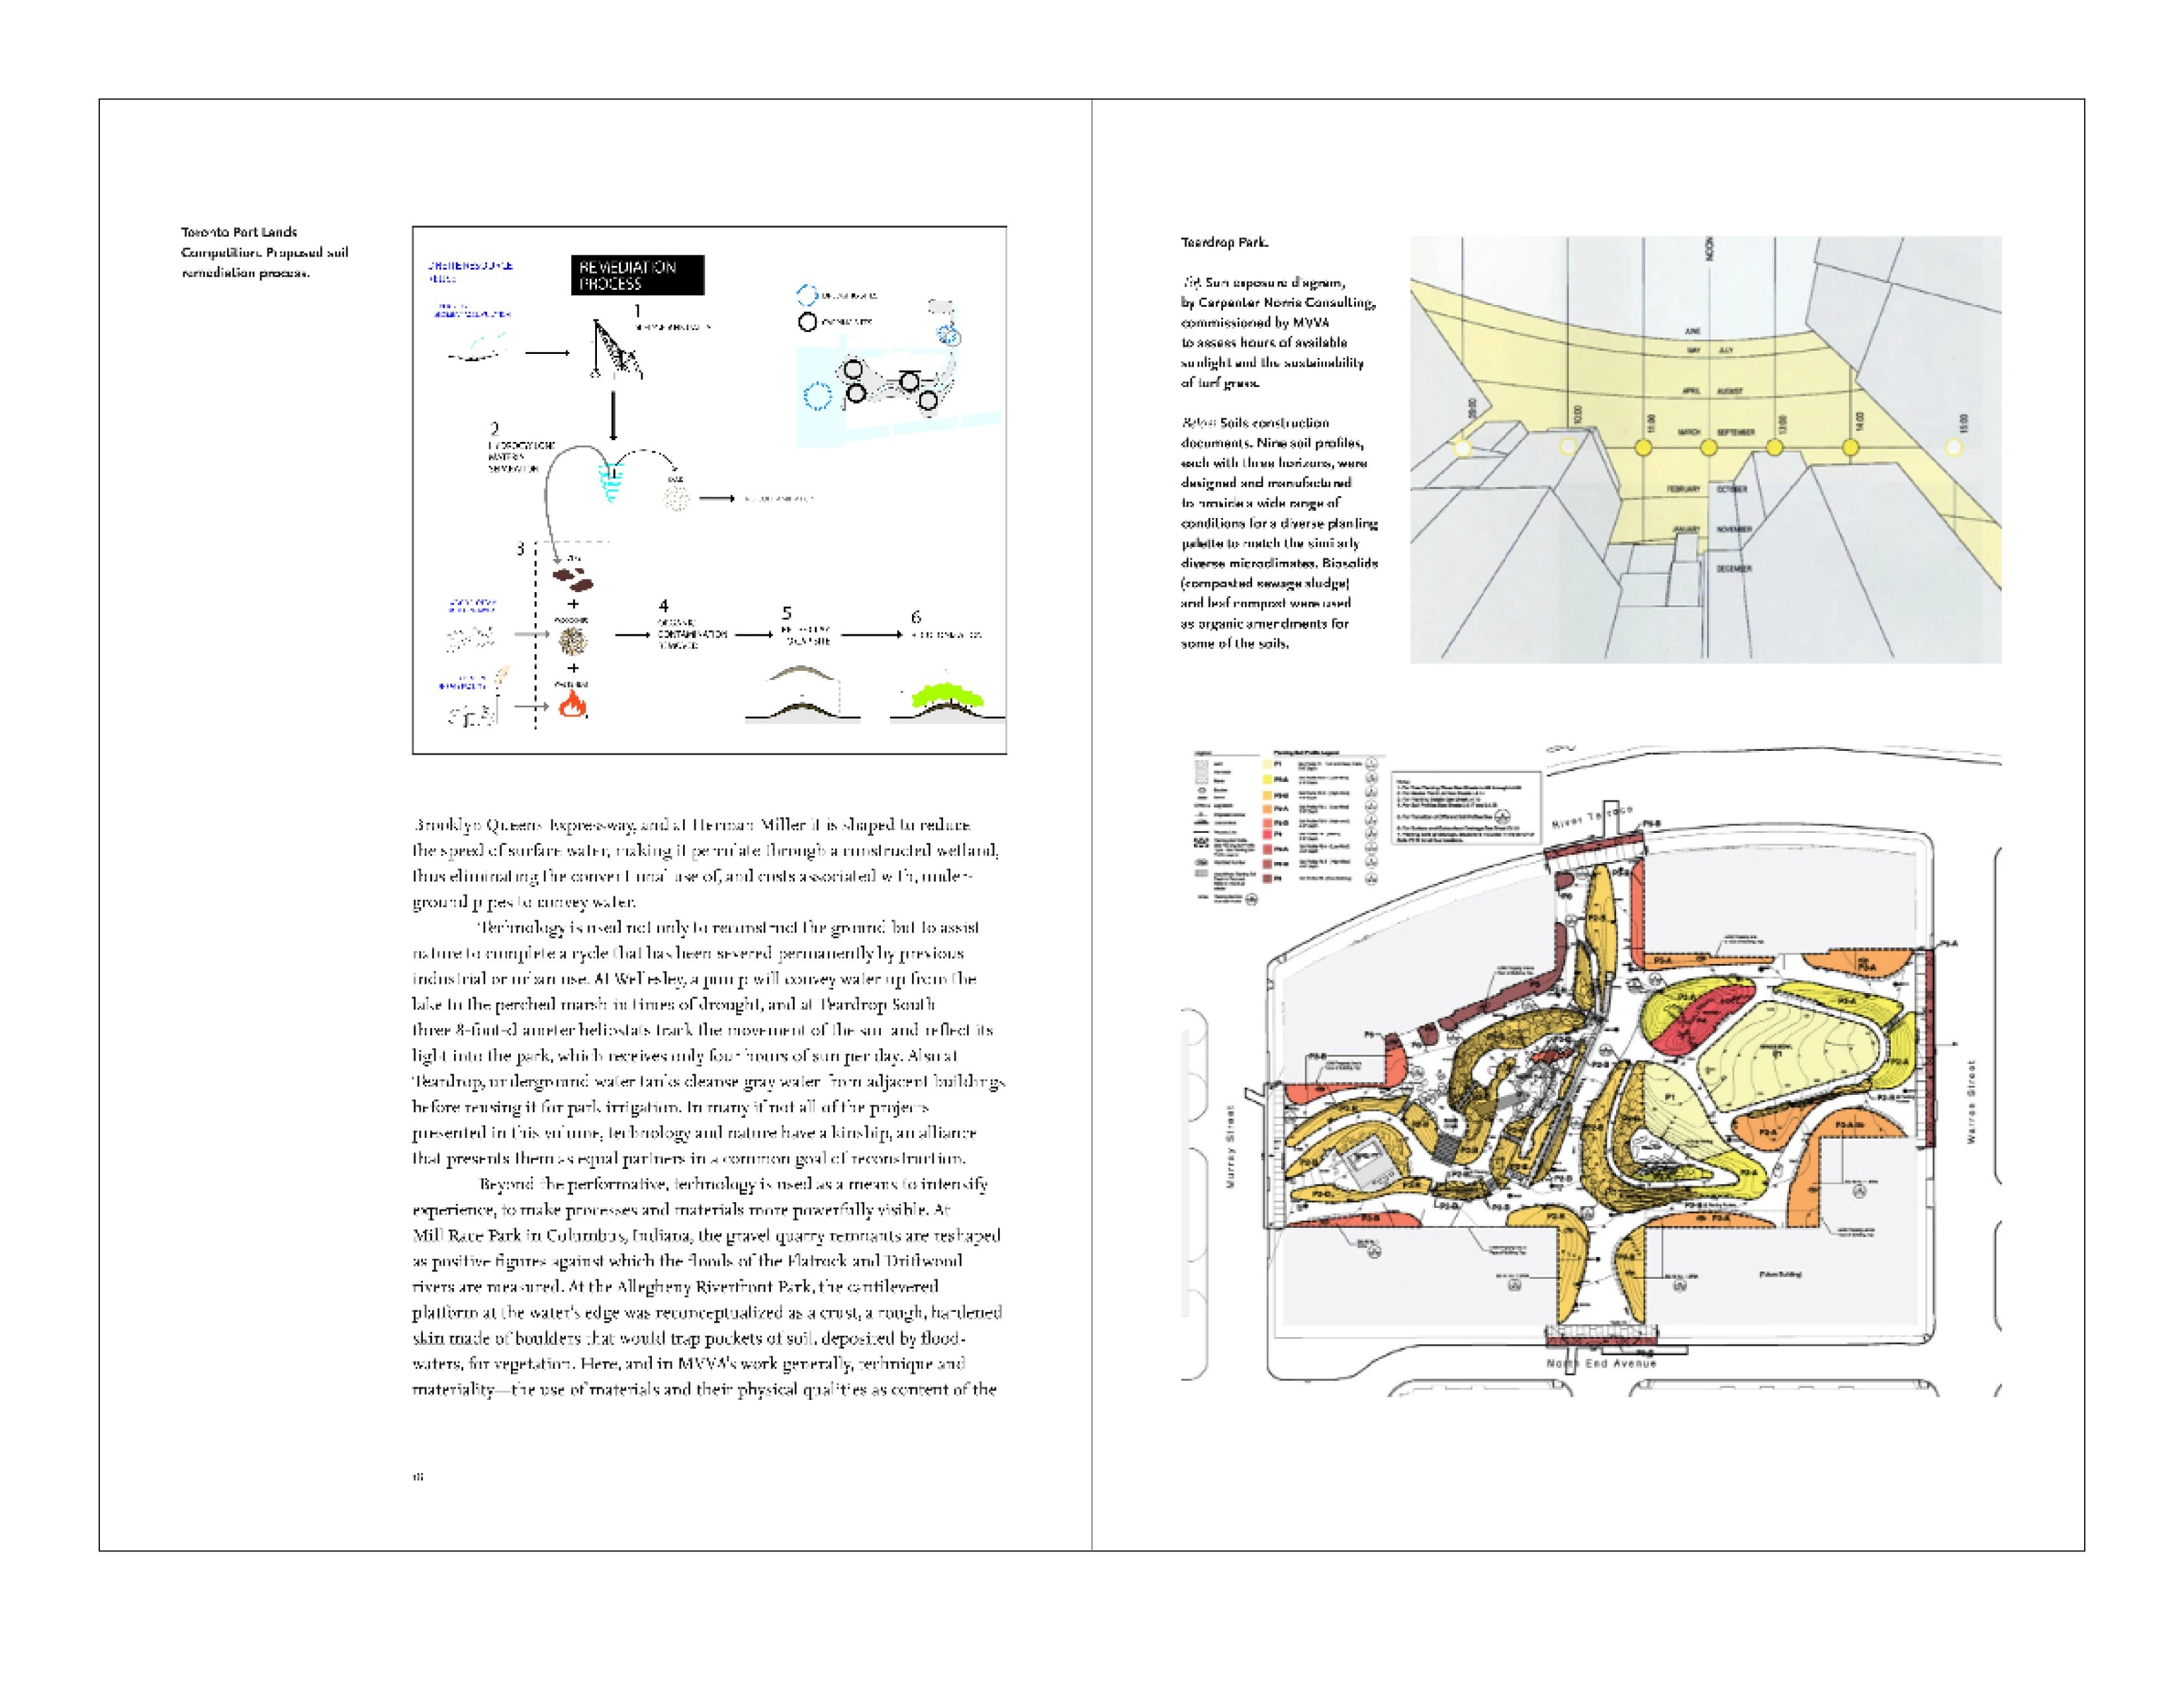Select the yellow sun marker under NOON
Image resolution: width=2184 pixels, height=1687 pixels.
[1709, 448]
